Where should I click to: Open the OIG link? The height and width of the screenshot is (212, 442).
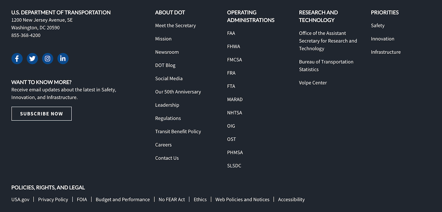pos(231,126)
